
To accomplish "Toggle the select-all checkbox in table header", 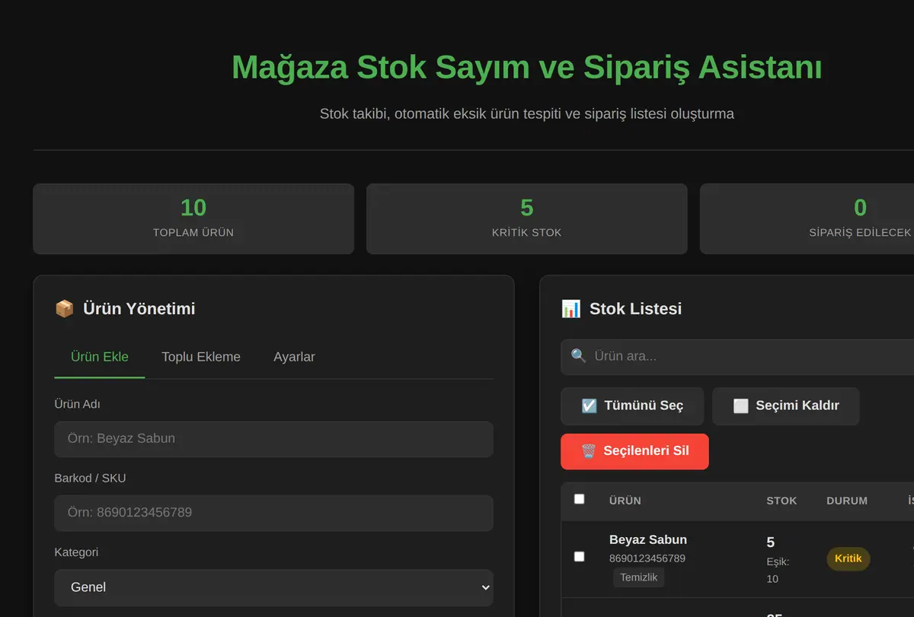I will pyautogui.click(x=579, y=499).
